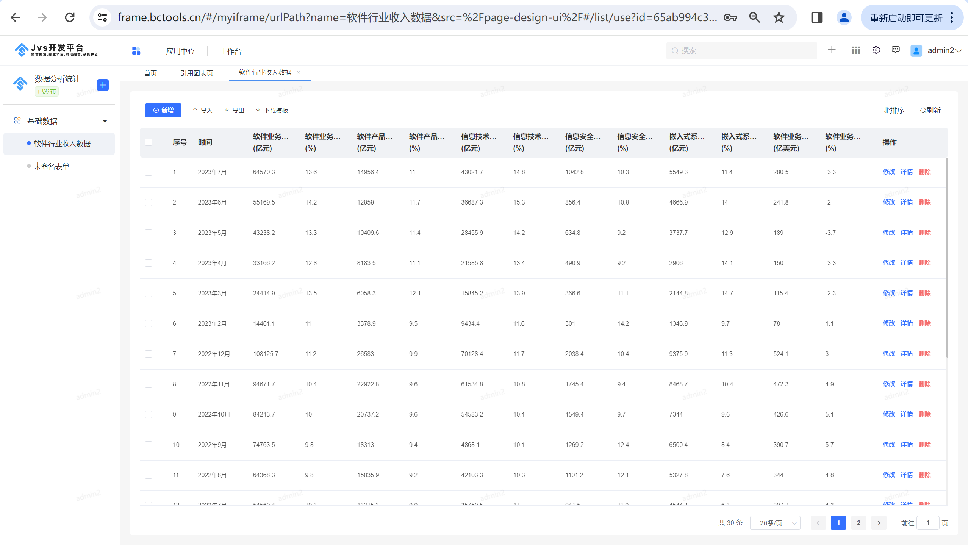Check the checkbox for row 2023年7月
Viewport: 968px width, 545px height.
149,172
